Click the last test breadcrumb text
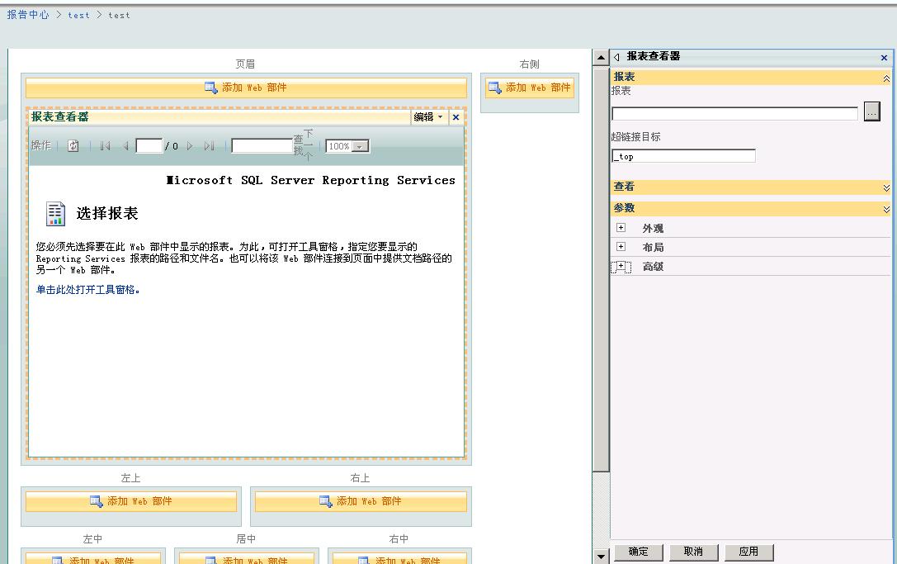 tap(119, 16)
